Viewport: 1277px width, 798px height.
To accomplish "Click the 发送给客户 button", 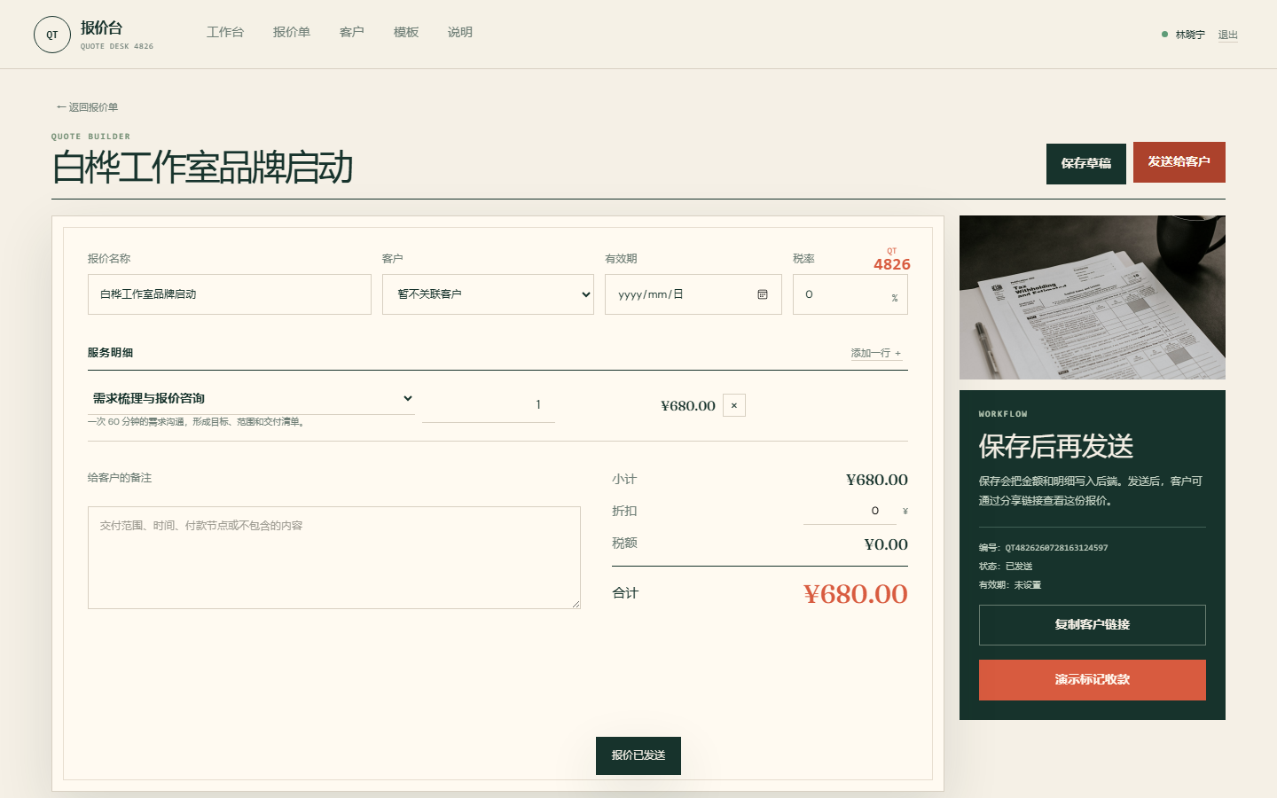I will coord(1179,162).
